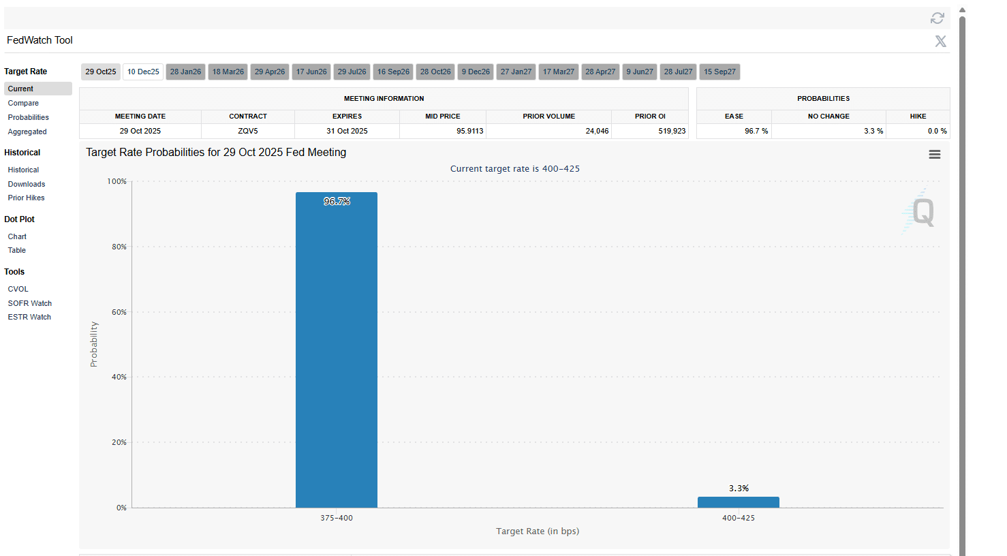Click the X (Twitter) share icon
1007x556 pixels.
940,42
